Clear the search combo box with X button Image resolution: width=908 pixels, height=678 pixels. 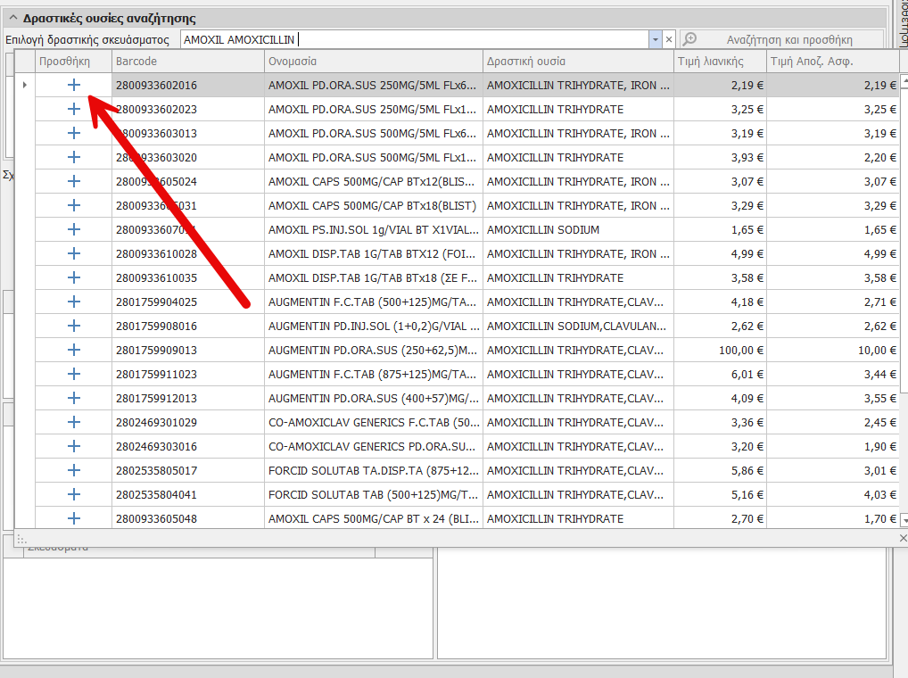669,39
